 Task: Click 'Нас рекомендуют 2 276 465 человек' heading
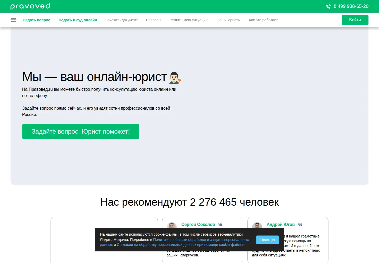pyautogui.click(x=189, y=202)
